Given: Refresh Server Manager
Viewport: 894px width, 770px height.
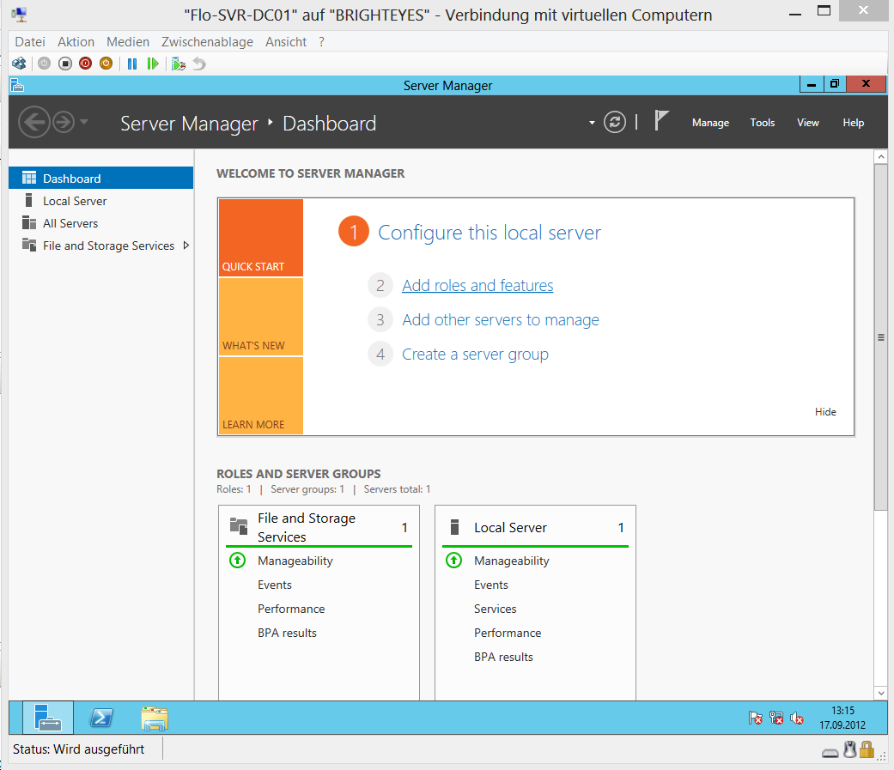Looking at the screenshot, I should tap(615, 122).
